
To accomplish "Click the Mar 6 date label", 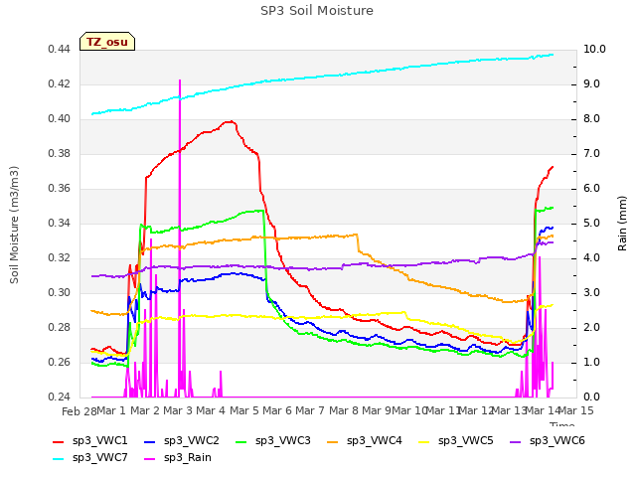I will click(x=277, y=410).
